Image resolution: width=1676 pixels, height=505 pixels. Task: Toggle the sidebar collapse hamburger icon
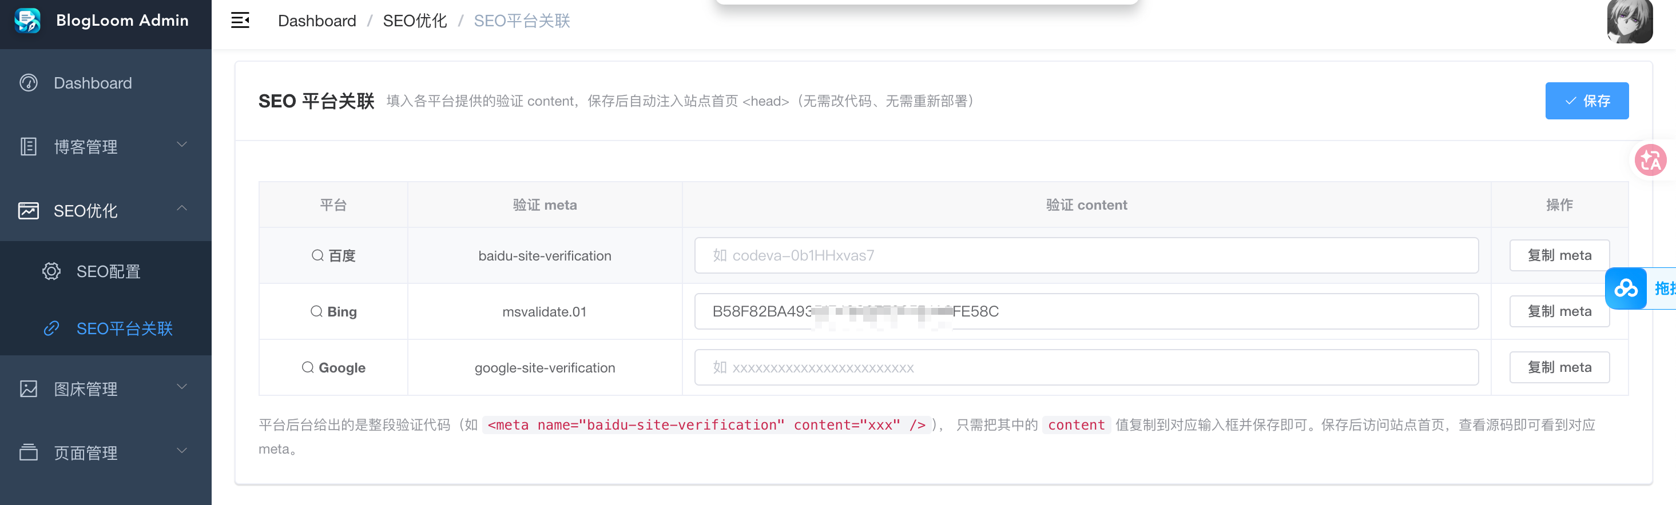(x=240, y=21)
